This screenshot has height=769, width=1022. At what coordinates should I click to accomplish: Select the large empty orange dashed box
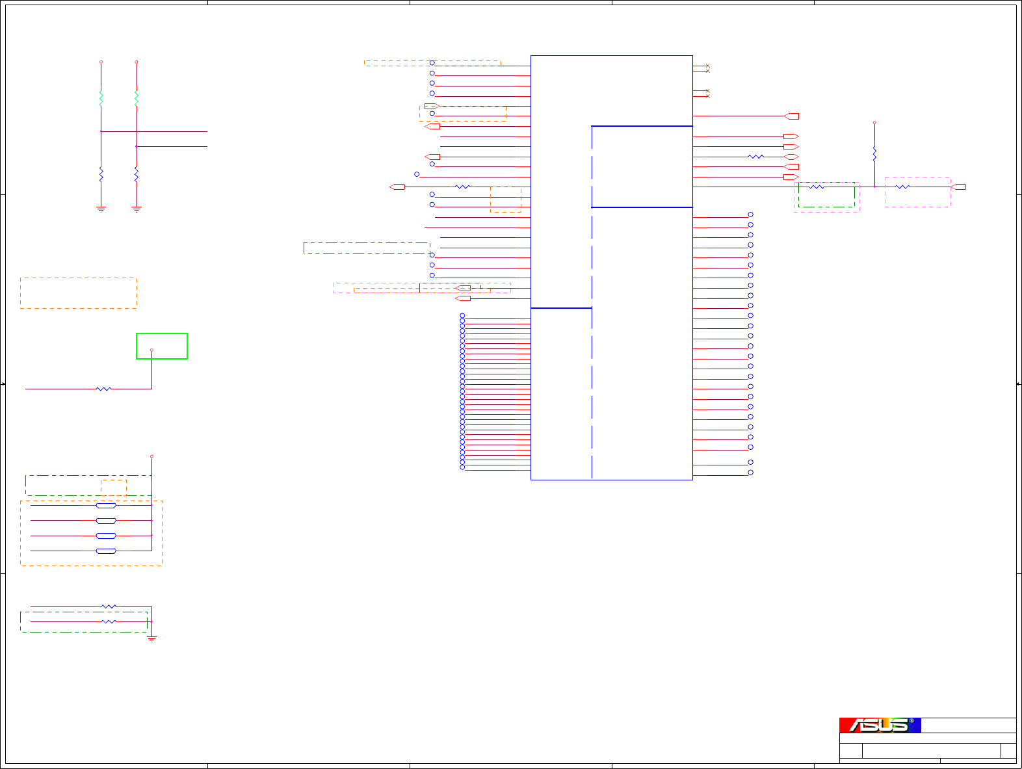pos(79,293)
